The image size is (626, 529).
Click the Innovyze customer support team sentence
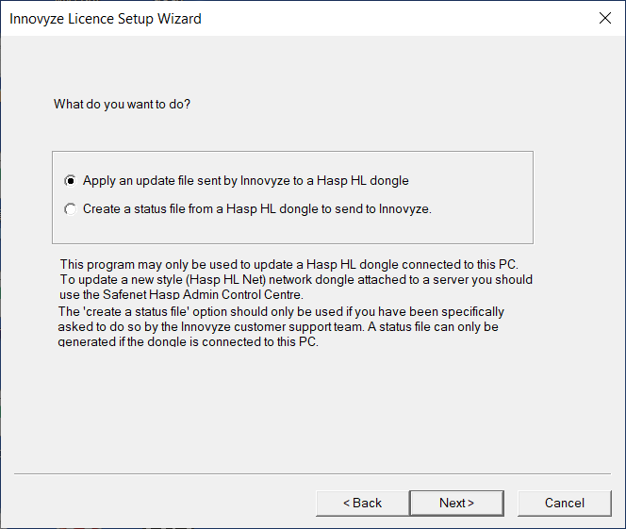point(272,327)
